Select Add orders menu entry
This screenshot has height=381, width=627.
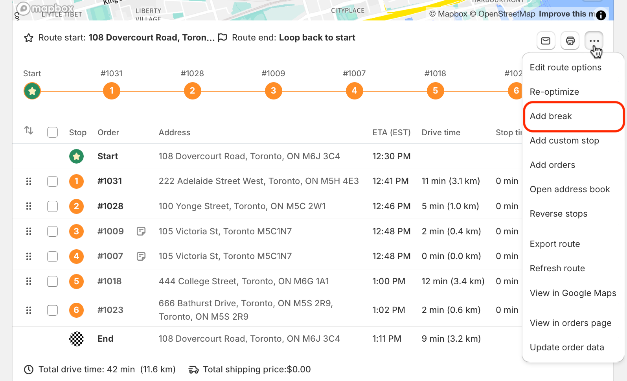[573, 165]
